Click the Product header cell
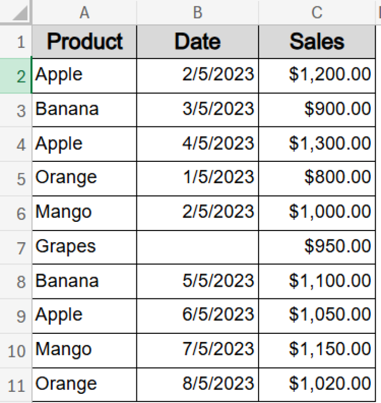The height and width of the screenshot is (403, 381). 84,41
